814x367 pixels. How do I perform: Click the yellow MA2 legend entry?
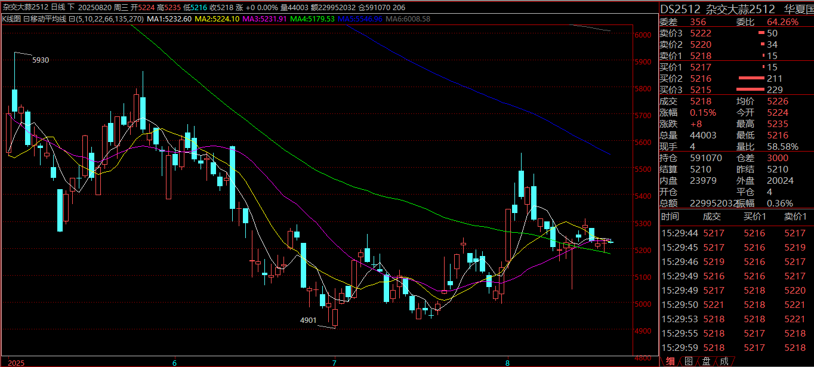(217, 19)
